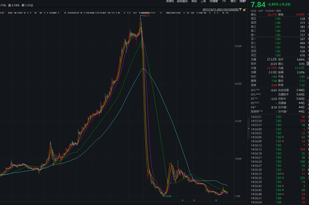309x205 pixels.
Task: Open the 工具 menu
Action: click(x=203, y=1)
